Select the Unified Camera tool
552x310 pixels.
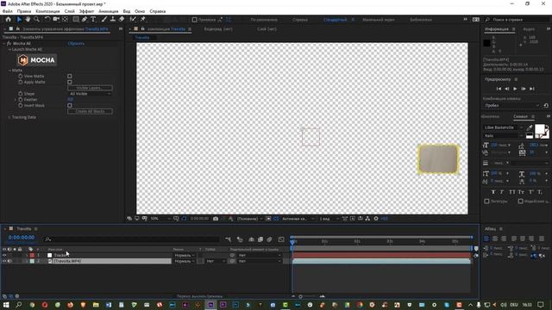click(56, 19)
